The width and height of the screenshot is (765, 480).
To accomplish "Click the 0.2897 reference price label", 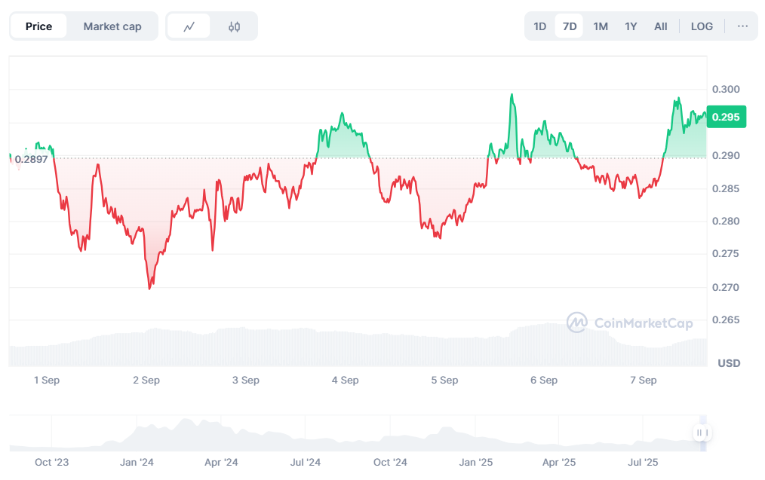I will coord(32,160).
